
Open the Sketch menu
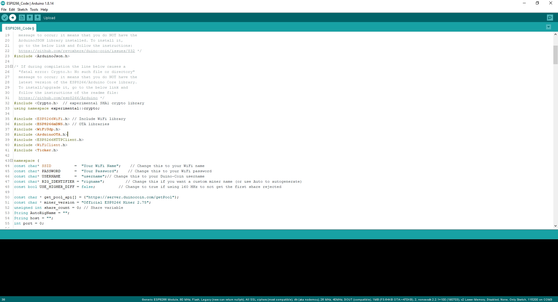click(22, 10)
